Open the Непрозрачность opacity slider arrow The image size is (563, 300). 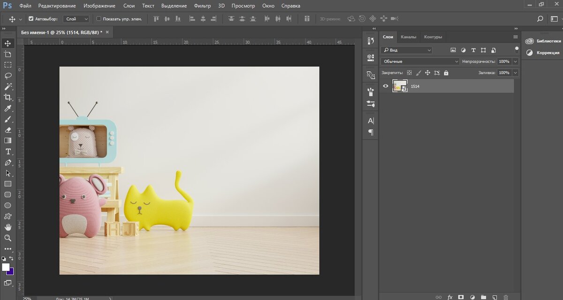[x=516, y=62]
